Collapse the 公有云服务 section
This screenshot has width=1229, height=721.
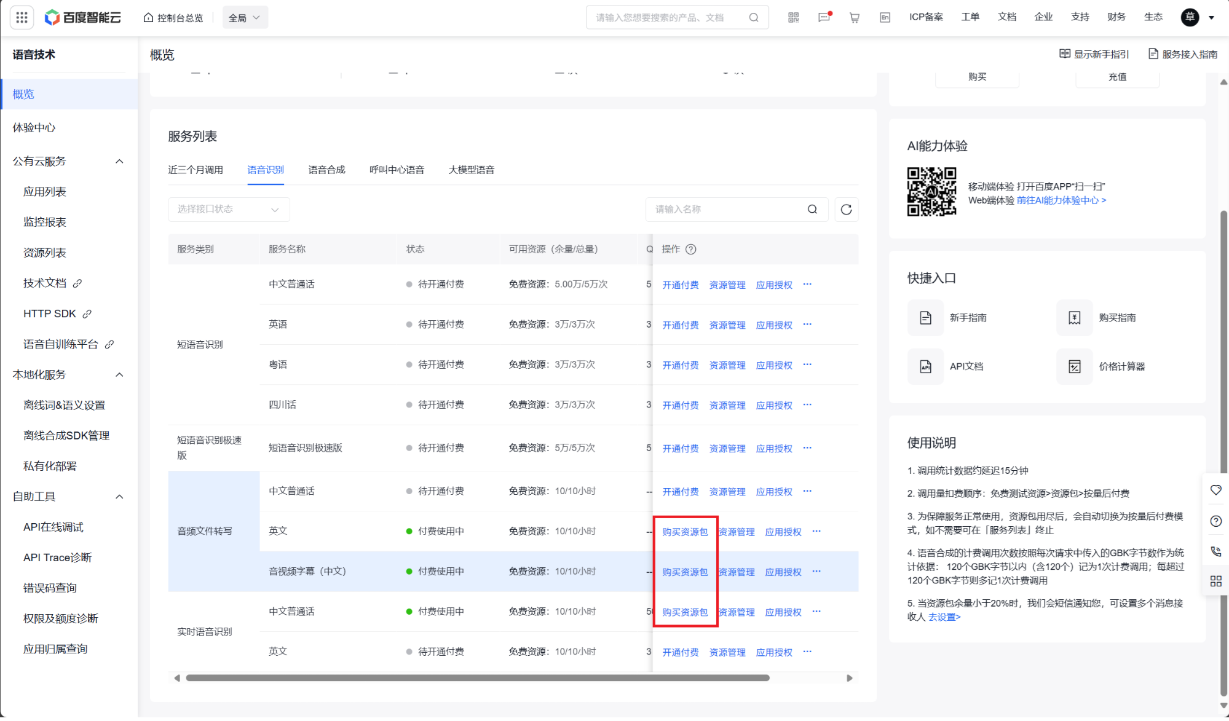[x=119, y=162]
